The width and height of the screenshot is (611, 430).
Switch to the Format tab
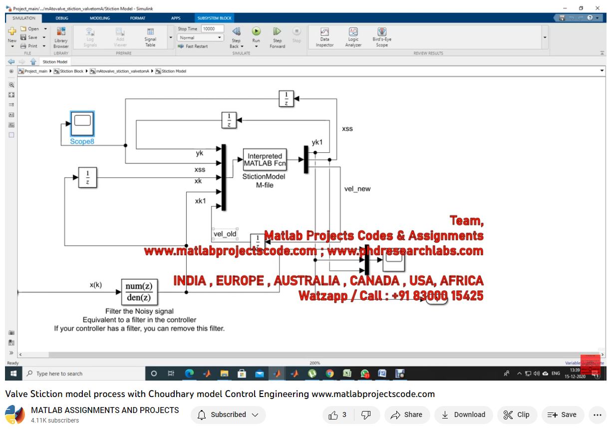[x=138, y=18]
